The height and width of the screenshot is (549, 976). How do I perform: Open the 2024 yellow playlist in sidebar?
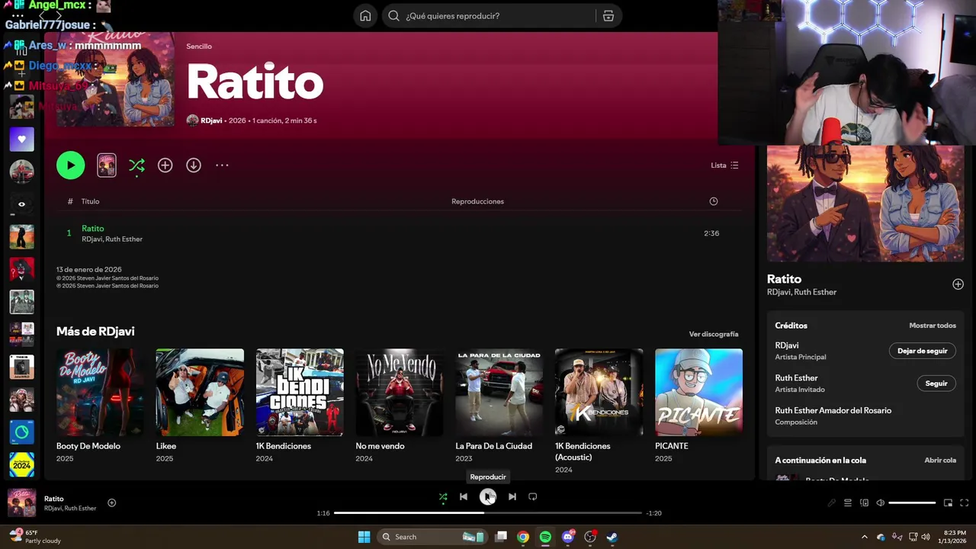[21, 464]
